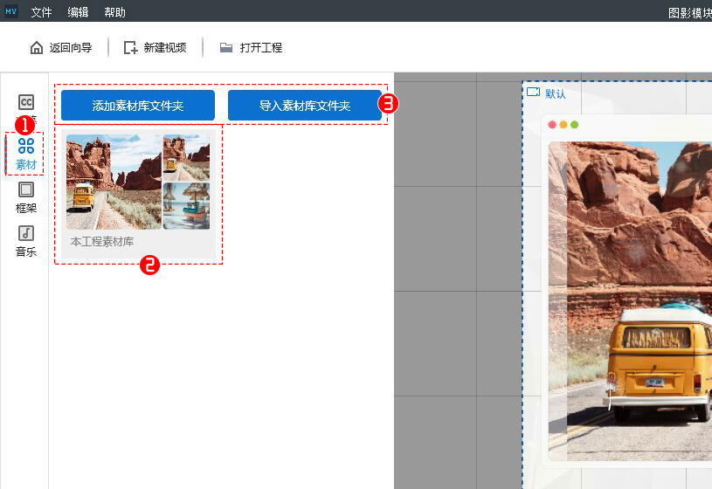Click the green dot in the preview frame
This screenshot has width=712, height=489.
pos(574,125)
